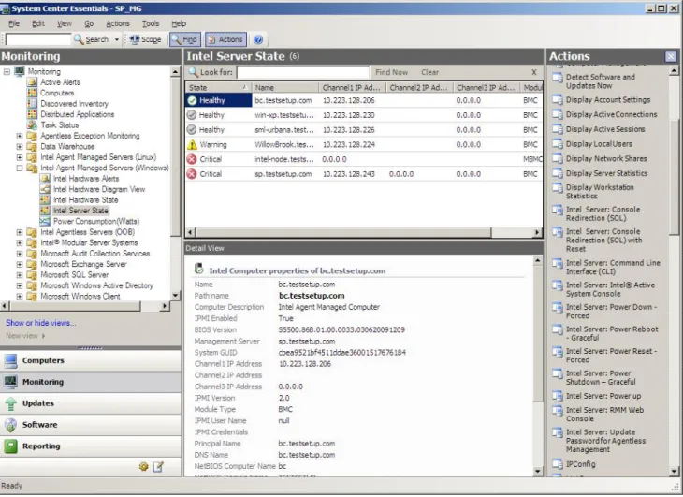Close the look-for bar with X

(534, 72)
